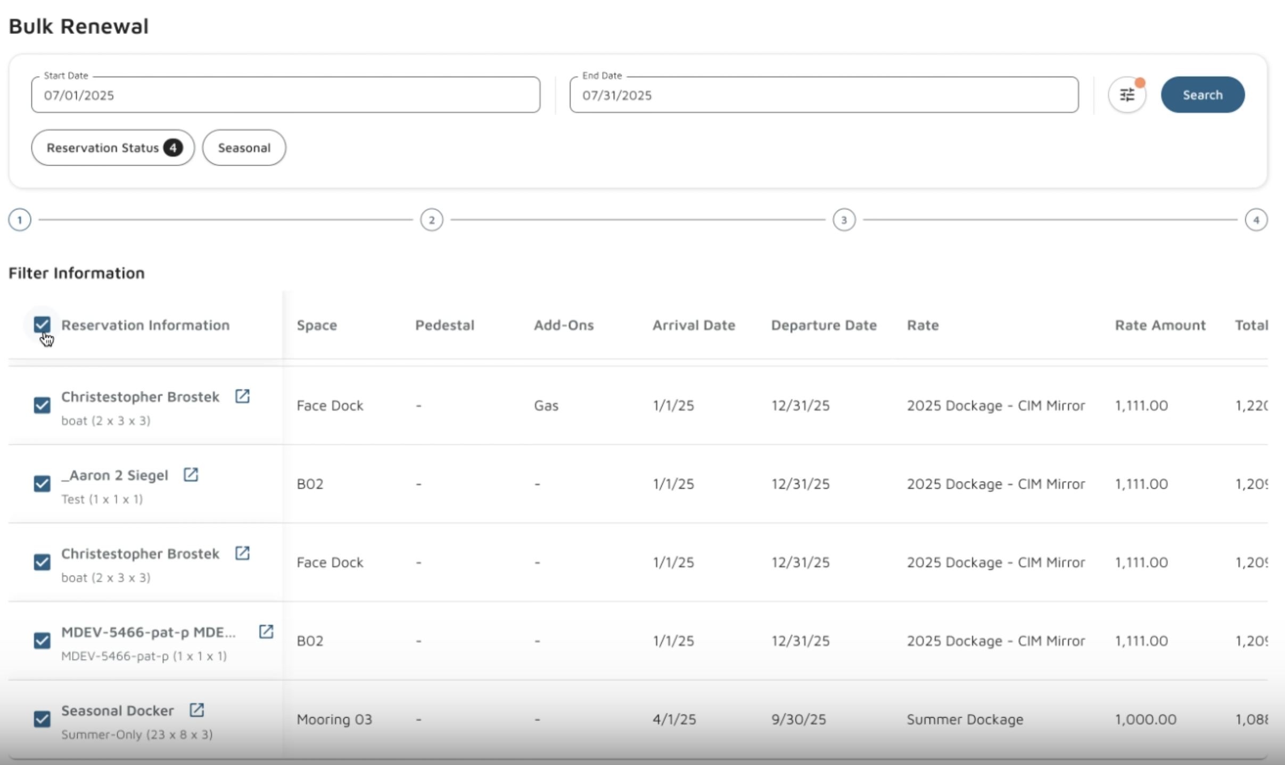Click the Search button
Image resolution: width=1285 pixels, height=765 pixels.
(x=1202, y=95)
